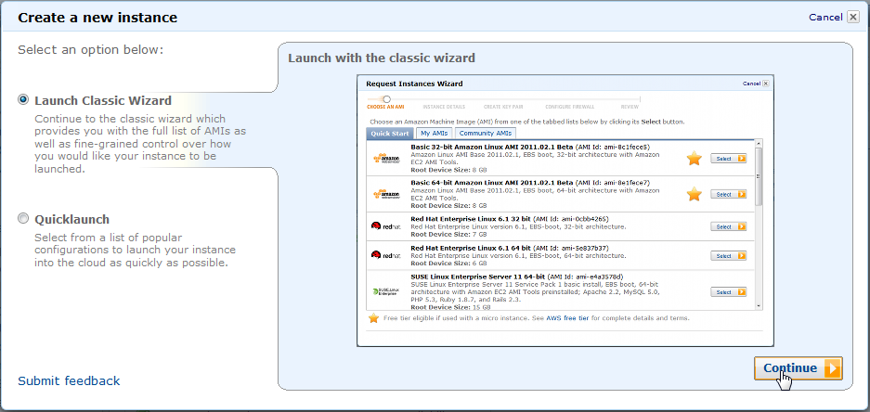The width and height of the screenshot is (870, 412).
Task: Click the X icon in Request Instances Wizard preview
Action: (x=766, y=84)
